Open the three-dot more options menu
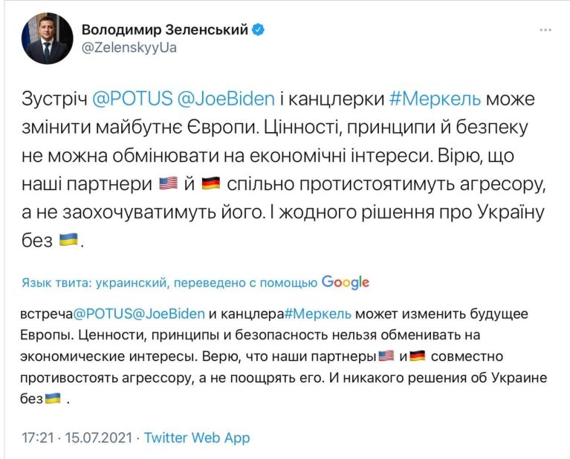Screen dimensions: 570x459 [x=546, y=30]
